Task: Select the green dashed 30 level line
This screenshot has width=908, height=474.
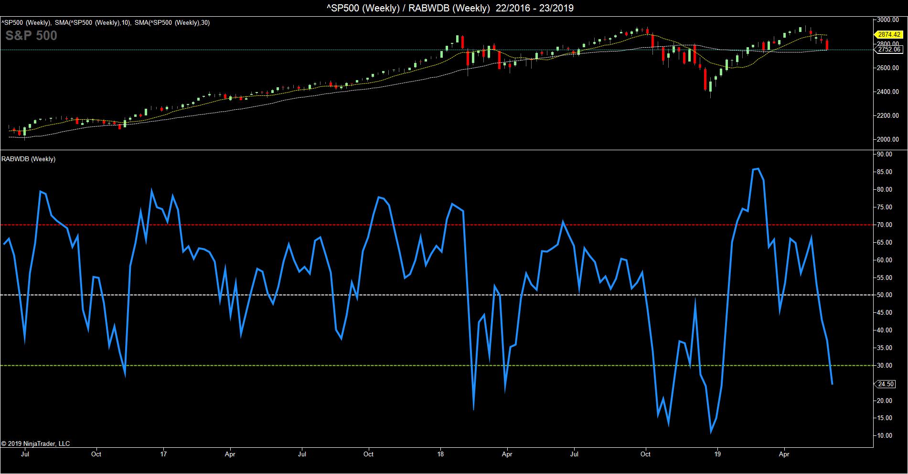Action: (x=430, y=366)
